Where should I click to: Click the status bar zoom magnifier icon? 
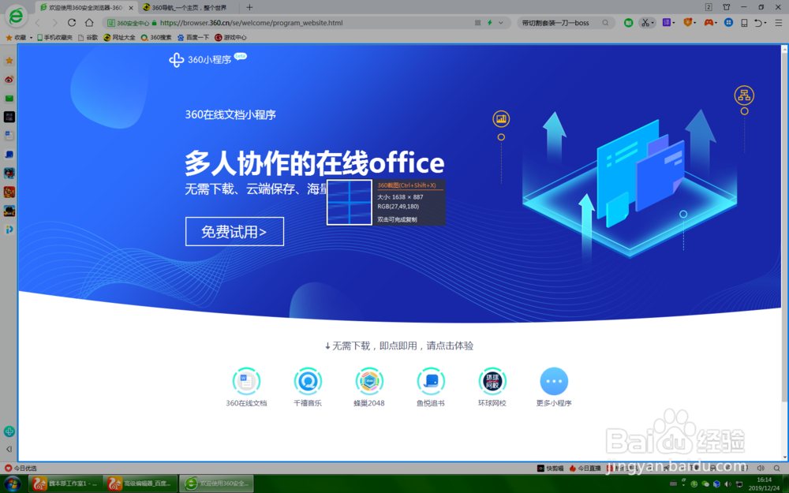click(777, 468)
